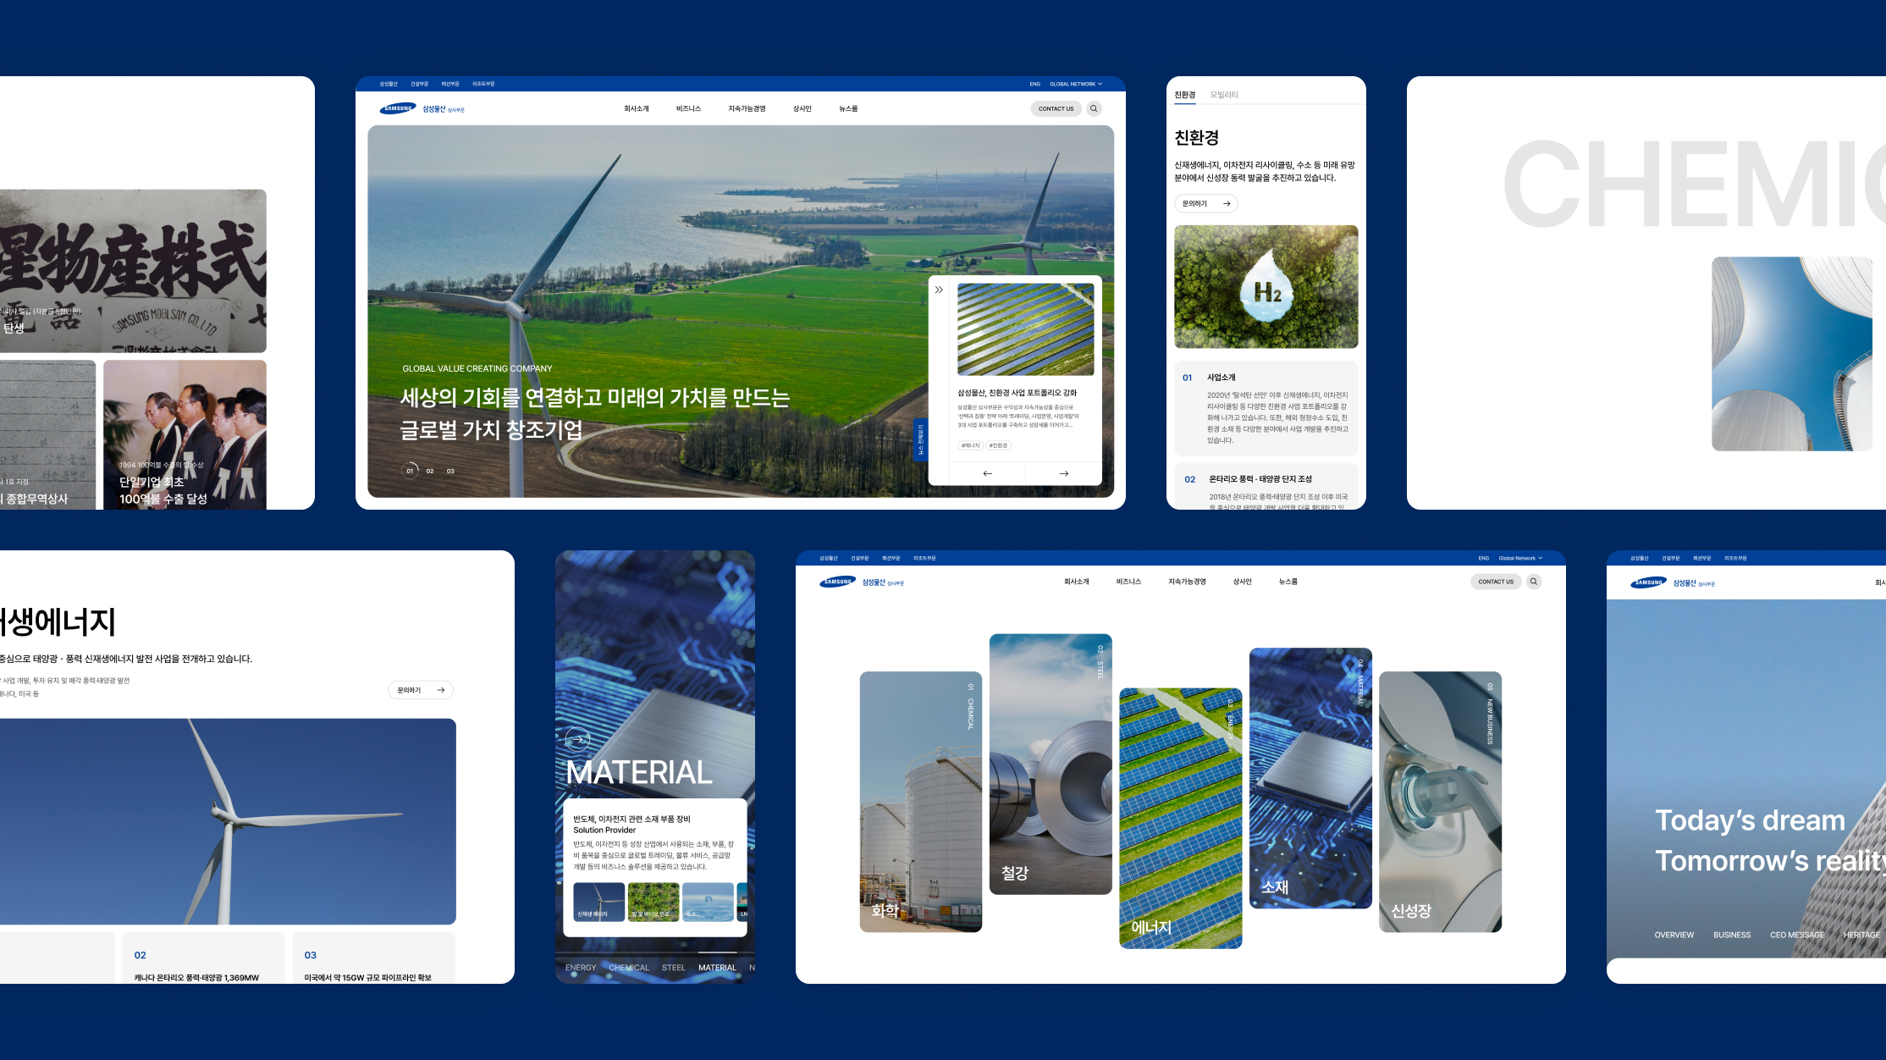Click solar panel image in news card

coord(1026,329)
